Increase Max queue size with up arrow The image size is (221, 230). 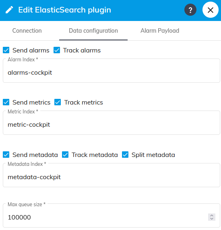(x=212, y=215)
